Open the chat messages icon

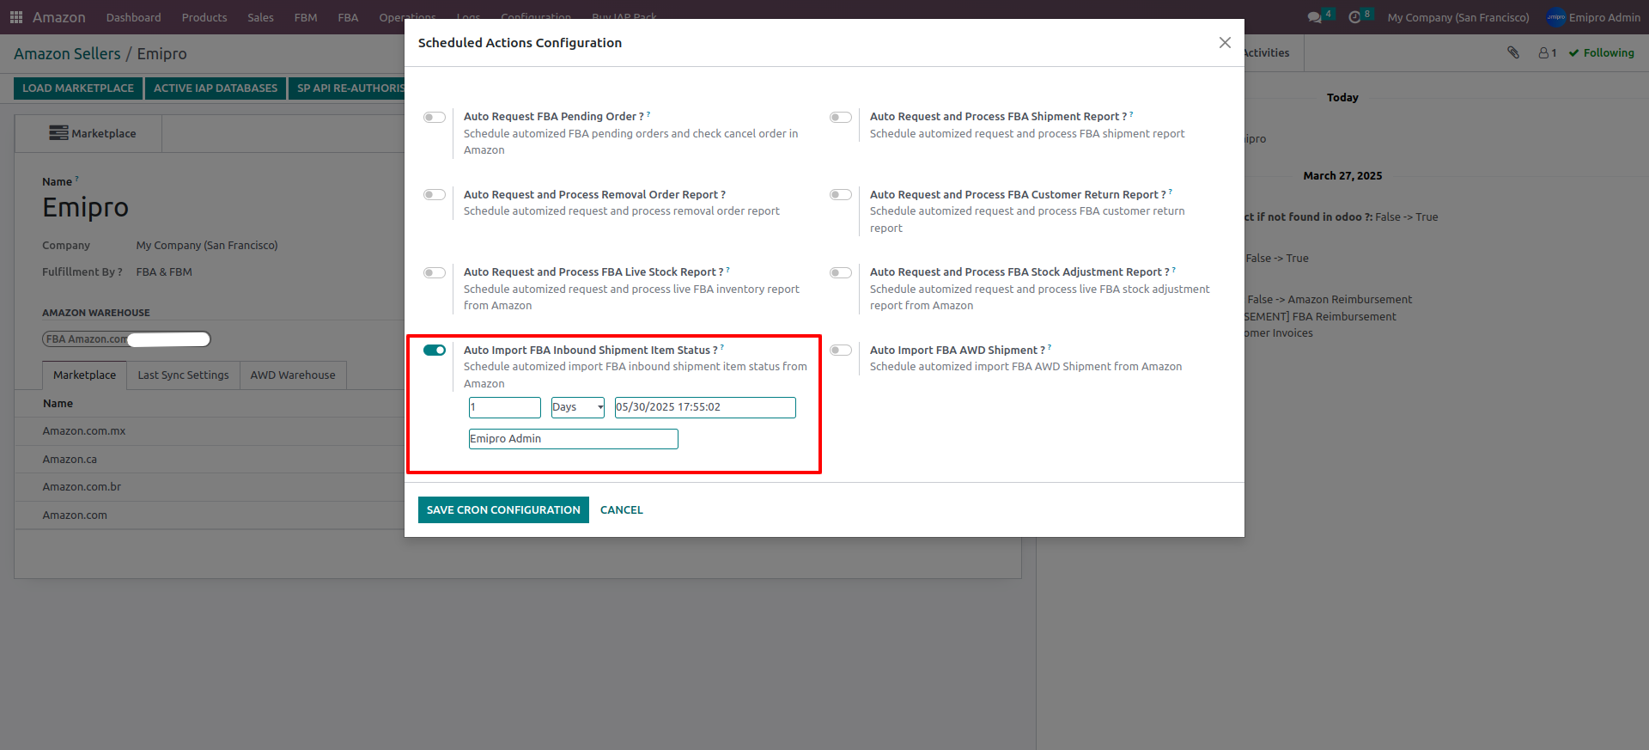click(x=1314, y=17)
